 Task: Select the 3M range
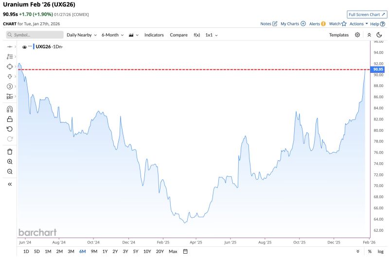click(x=71, y=251)
